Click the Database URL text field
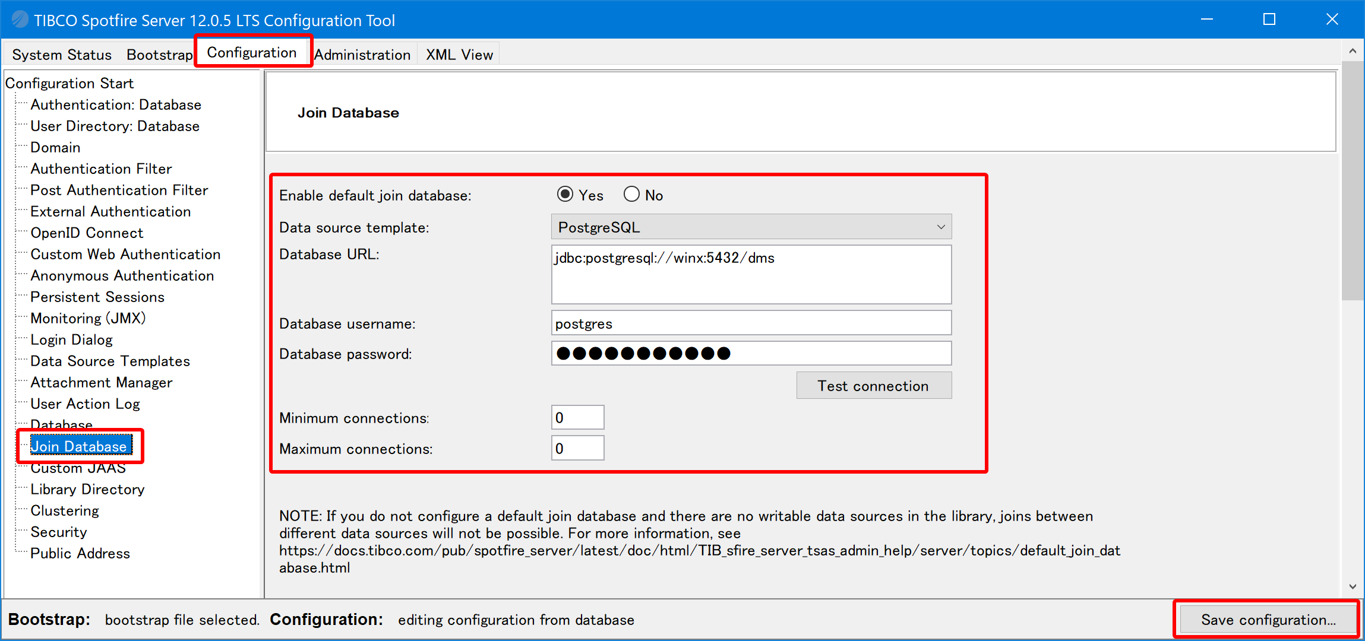Screen dimensions: 1365x641 pyautogui.click(x=751, y=274)
